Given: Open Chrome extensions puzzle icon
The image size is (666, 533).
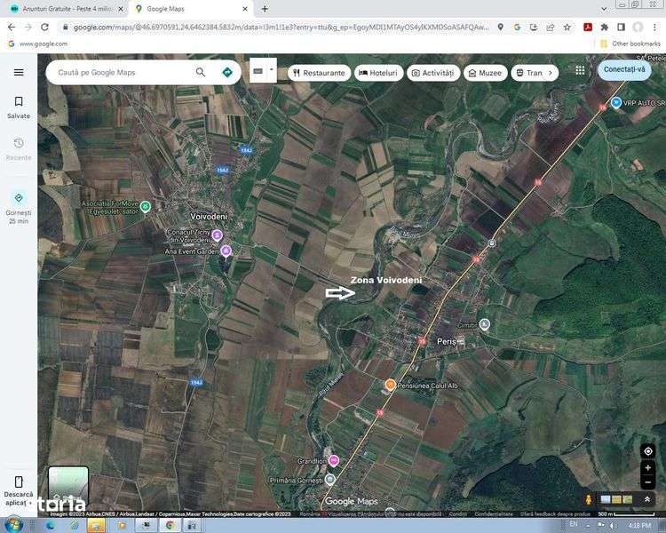Looking at the screenshot, I should click(x=604, y=28).
